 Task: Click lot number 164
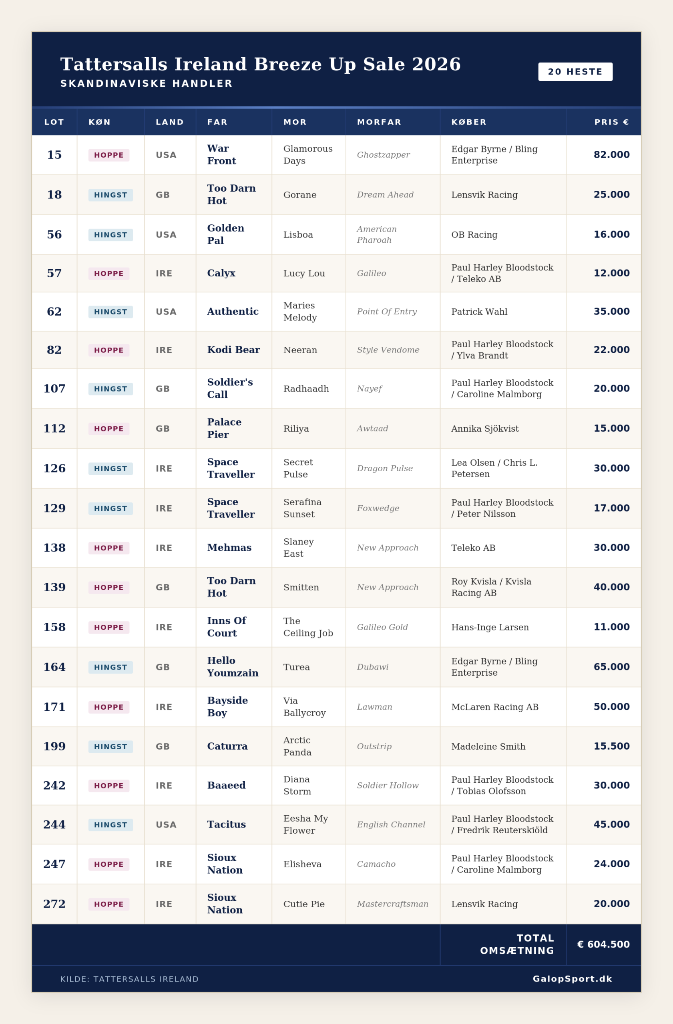point(54,667)
